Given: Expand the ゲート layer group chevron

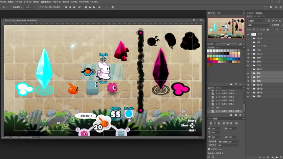Looking at the screenshot, I should pyautogui.click(x=252, y=66).
